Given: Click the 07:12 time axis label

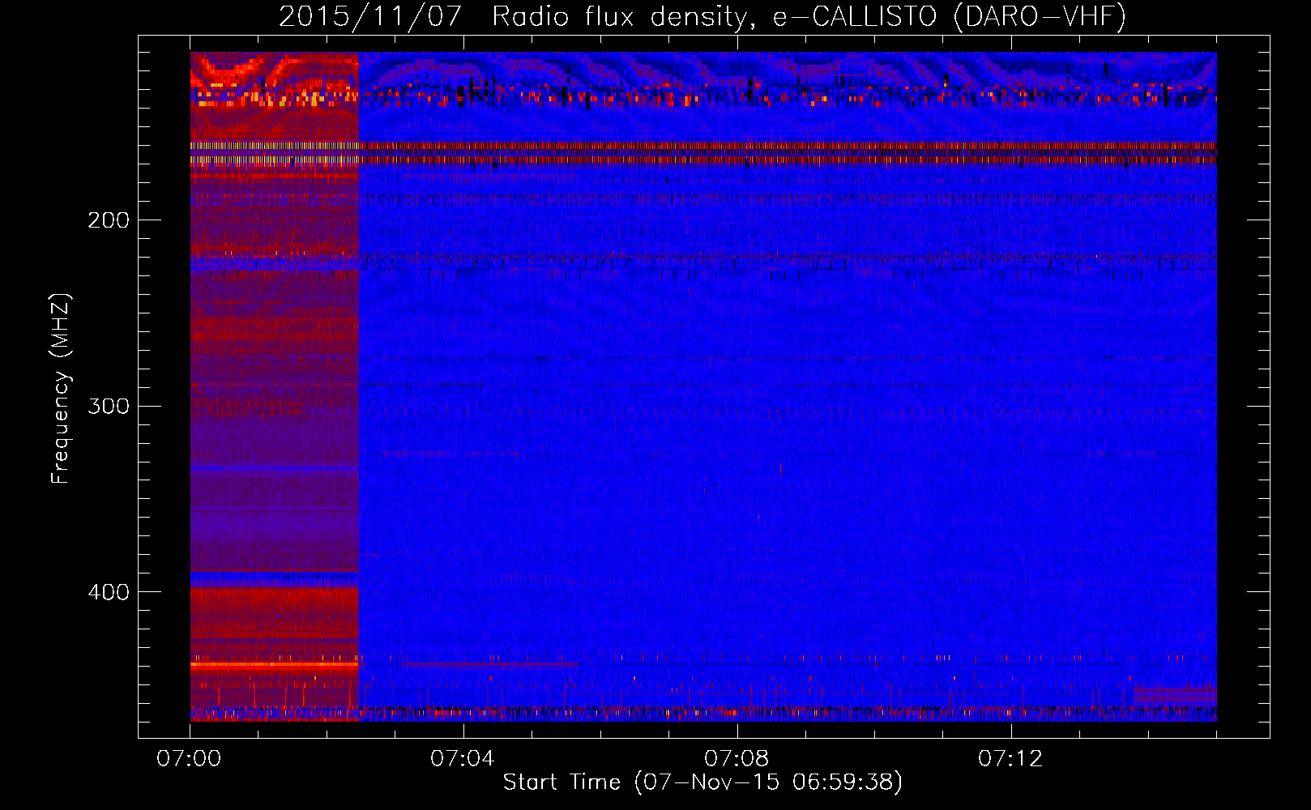Looking at the screenshot, I should [1010, 759].
